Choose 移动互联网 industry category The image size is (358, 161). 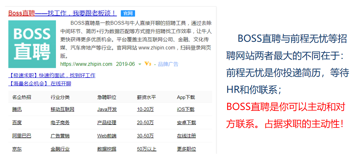[x=62, y=109]
